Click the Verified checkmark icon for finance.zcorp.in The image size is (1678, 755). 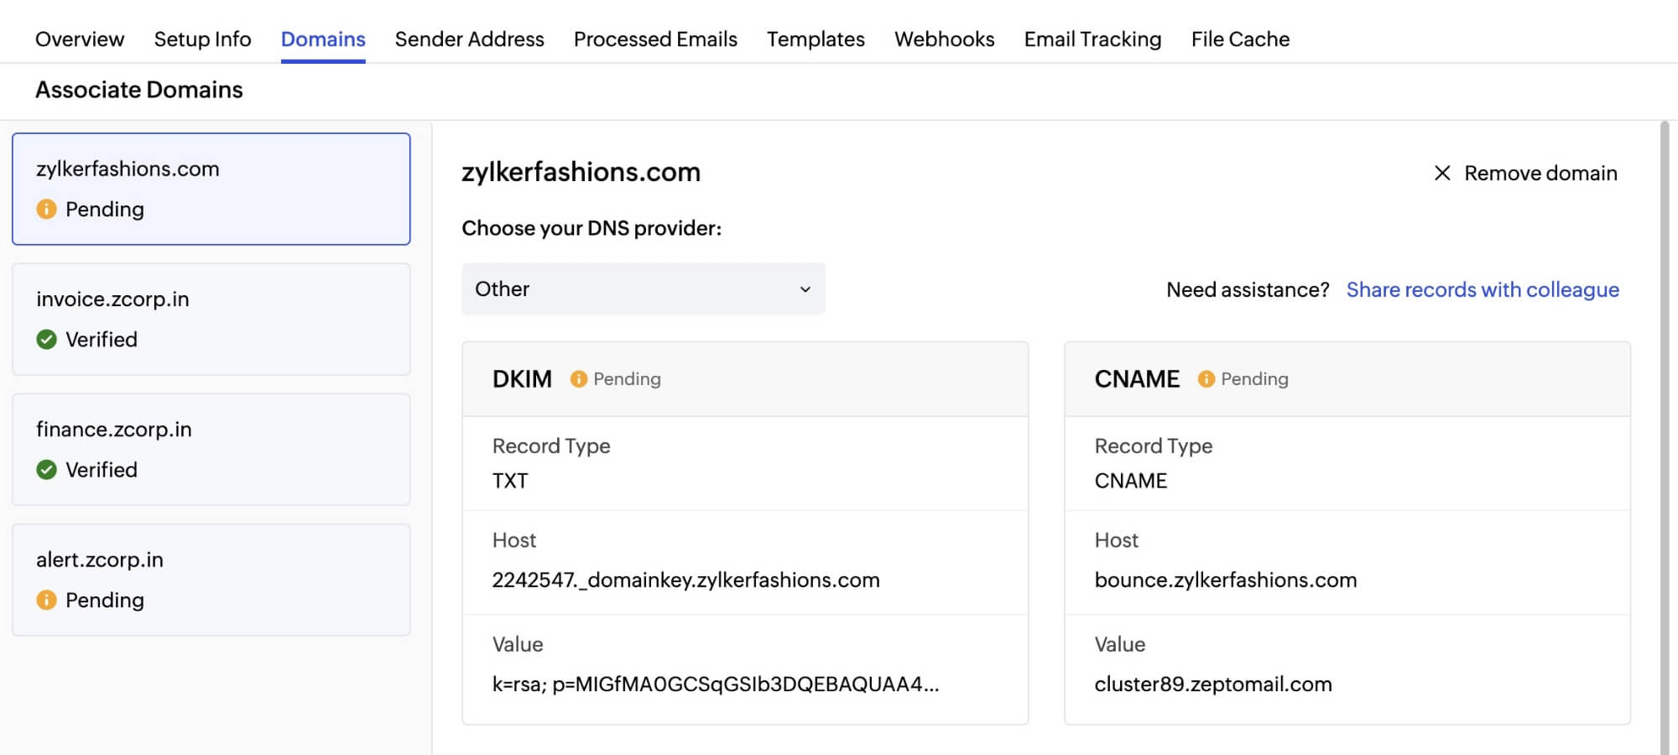(x=48, y=469)
